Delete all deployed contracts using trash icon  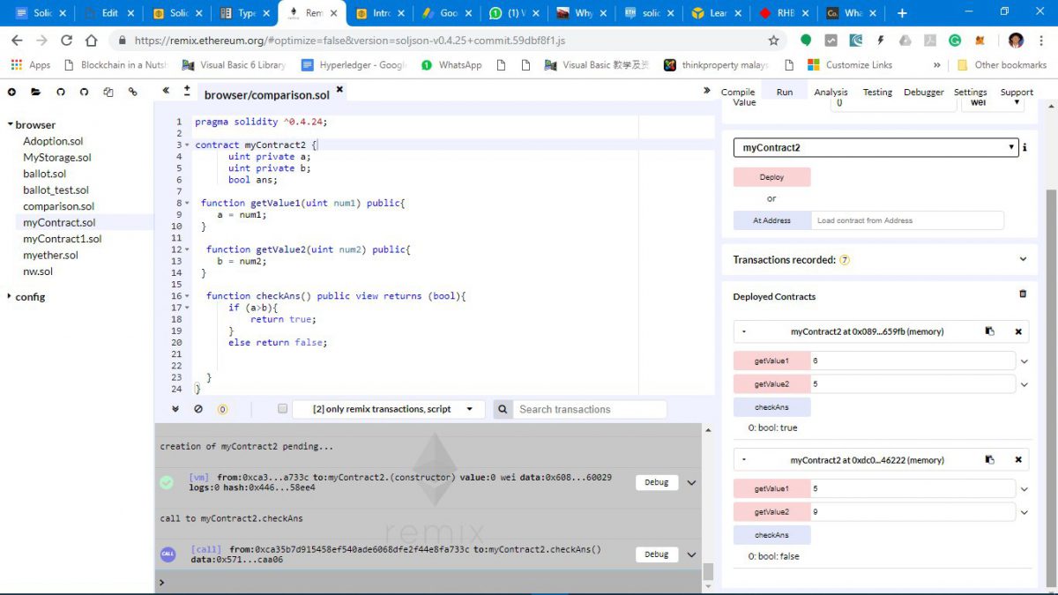[1023, 294]
